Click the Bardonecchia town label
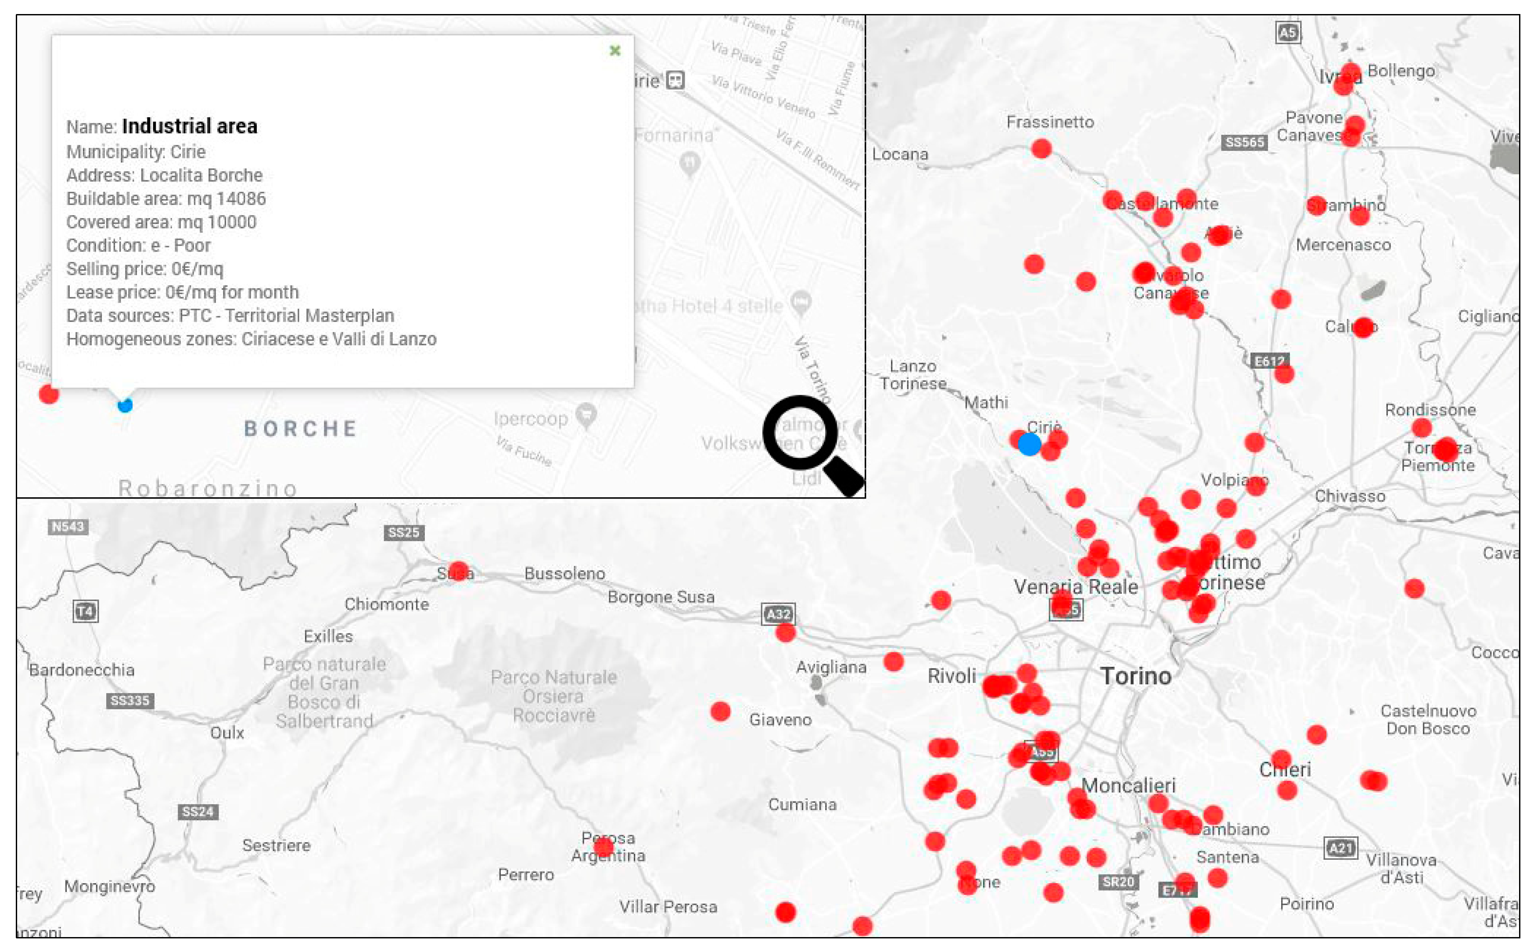 click(x=82, y=669)
